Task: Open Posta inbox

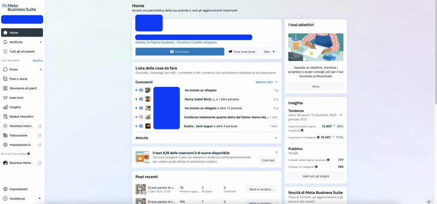Action: [22, 70]
